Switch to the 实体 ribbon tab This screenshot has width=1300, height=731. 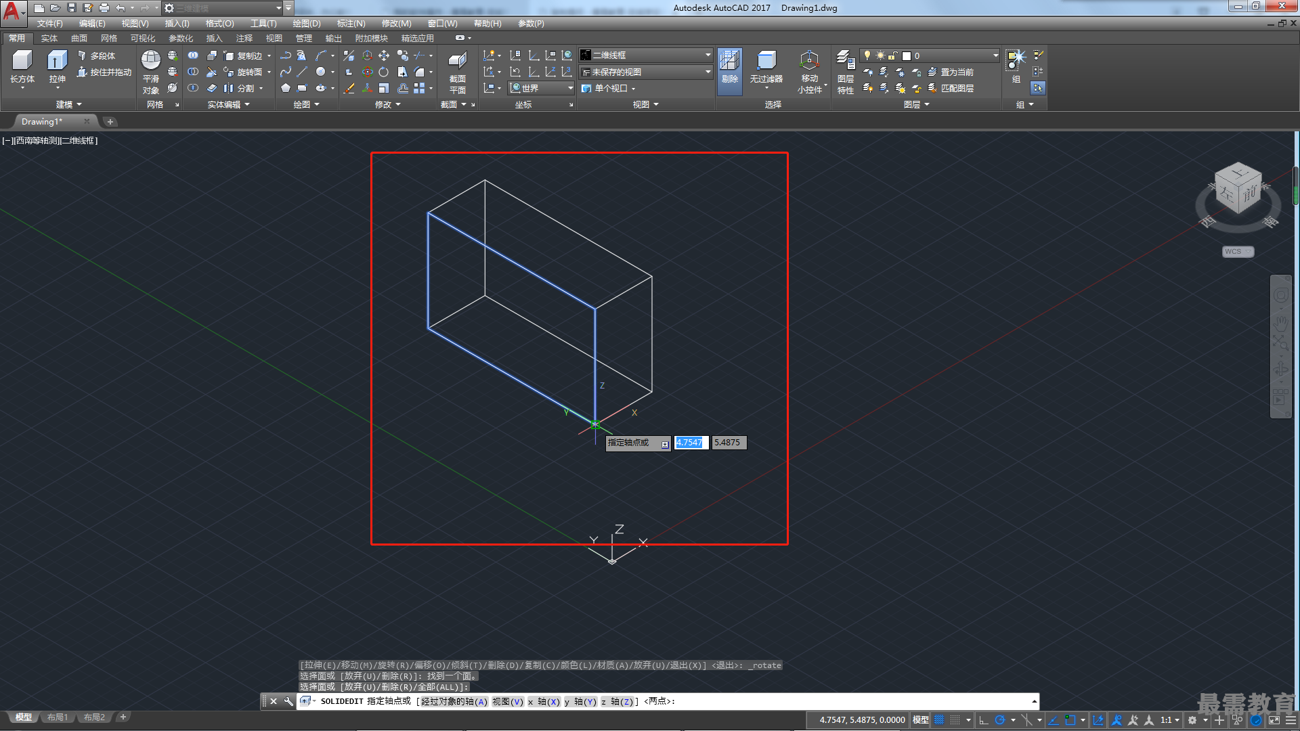coord(49,39)
